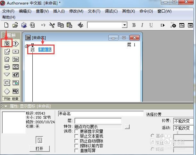Apply Bold text style
This screenshot has height=155, width=196.
coord(134,25)
